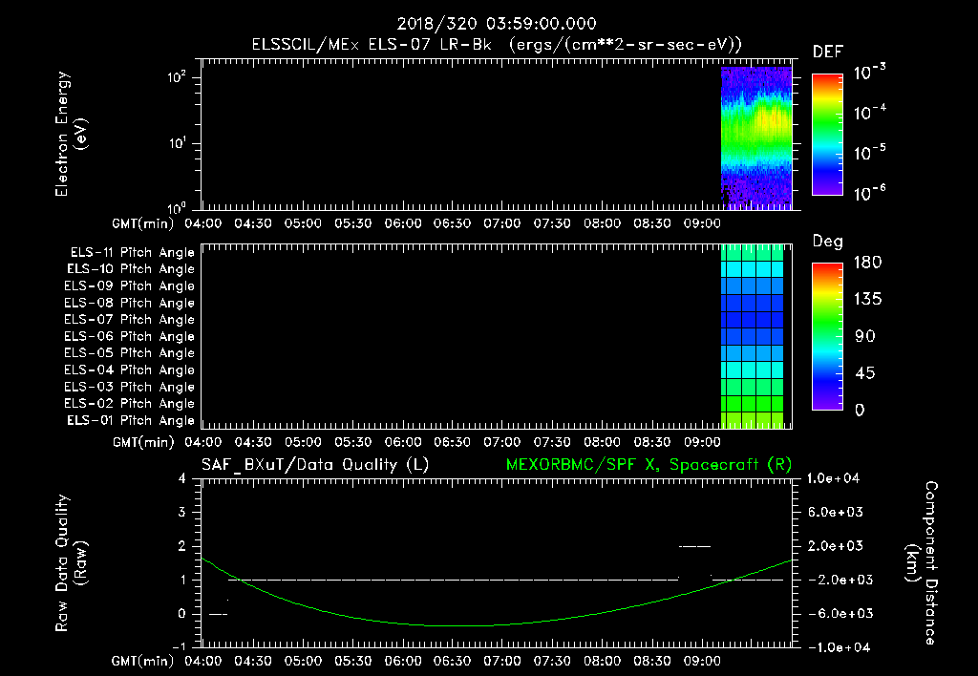The width and height of the screenshot is (978, 676).
Task: Click the 'ELS-05 Pitch Angle' row label
Action: click(129, 353)
